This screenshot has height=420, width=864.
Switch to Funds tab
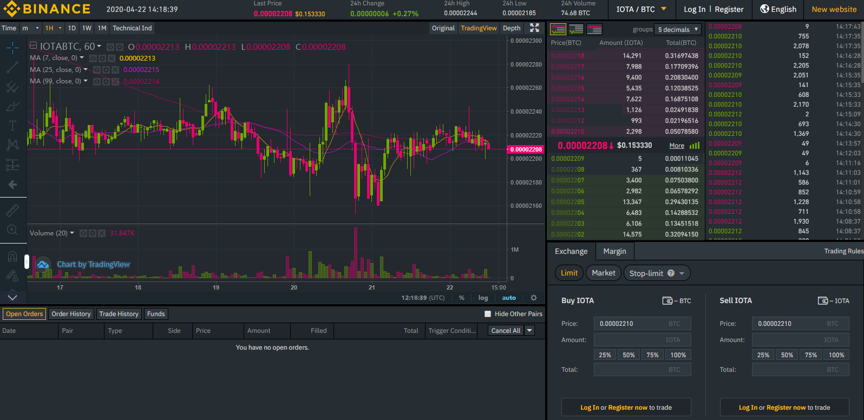click(156, 314)
